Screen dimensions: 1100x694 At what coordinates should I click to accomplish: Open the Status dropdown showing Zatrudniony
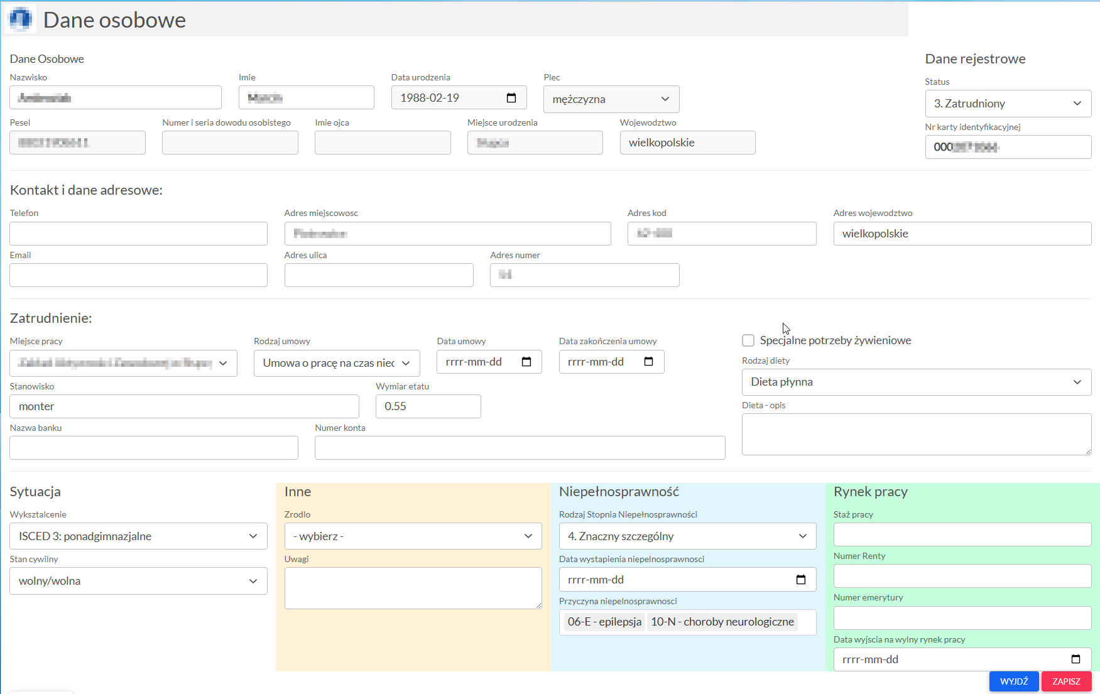tap(1008, 104)
